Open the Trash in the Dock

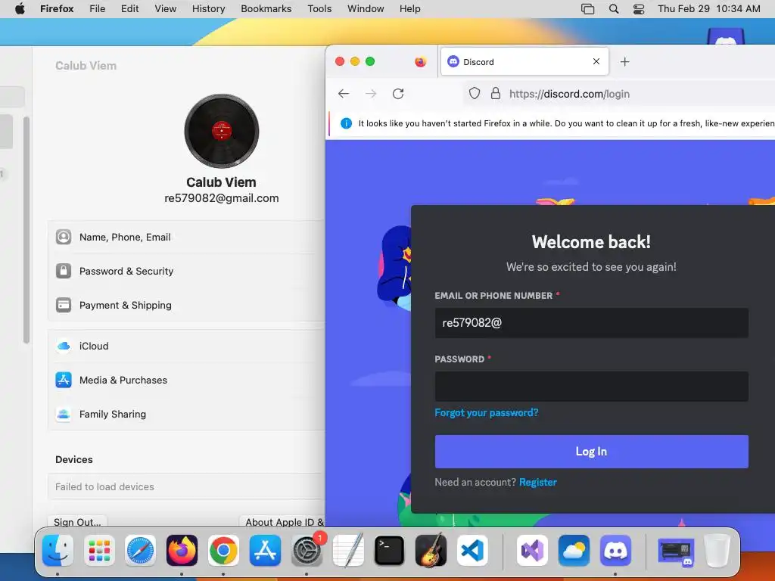717,551
